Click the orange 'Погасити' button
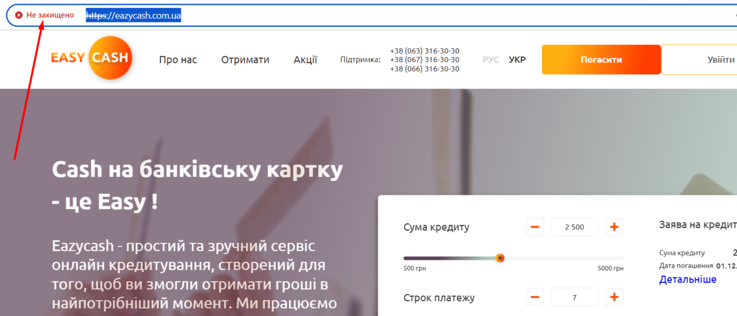This screenshot has width=737, height=316. [x=601, y=60]
